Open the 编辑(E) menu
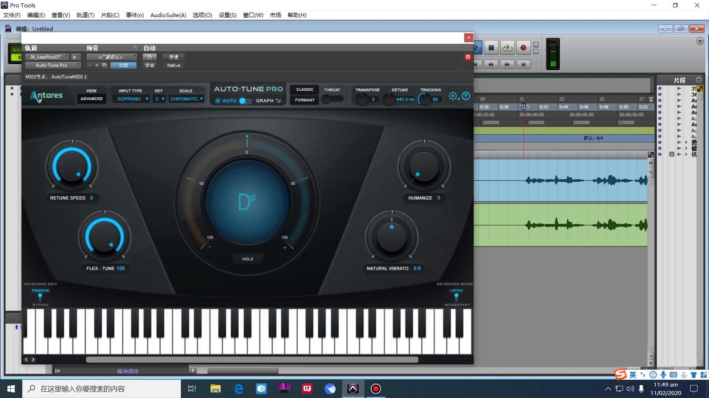This screenshot has width=709, height=398. coord(36,15)
